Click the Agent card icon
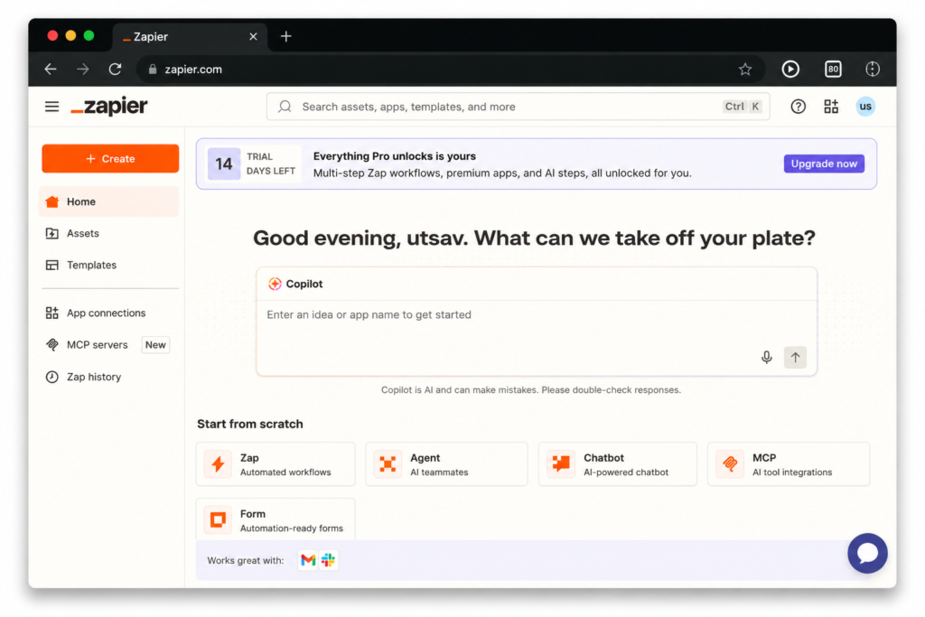The image size is (925, 617). (388, 464)
